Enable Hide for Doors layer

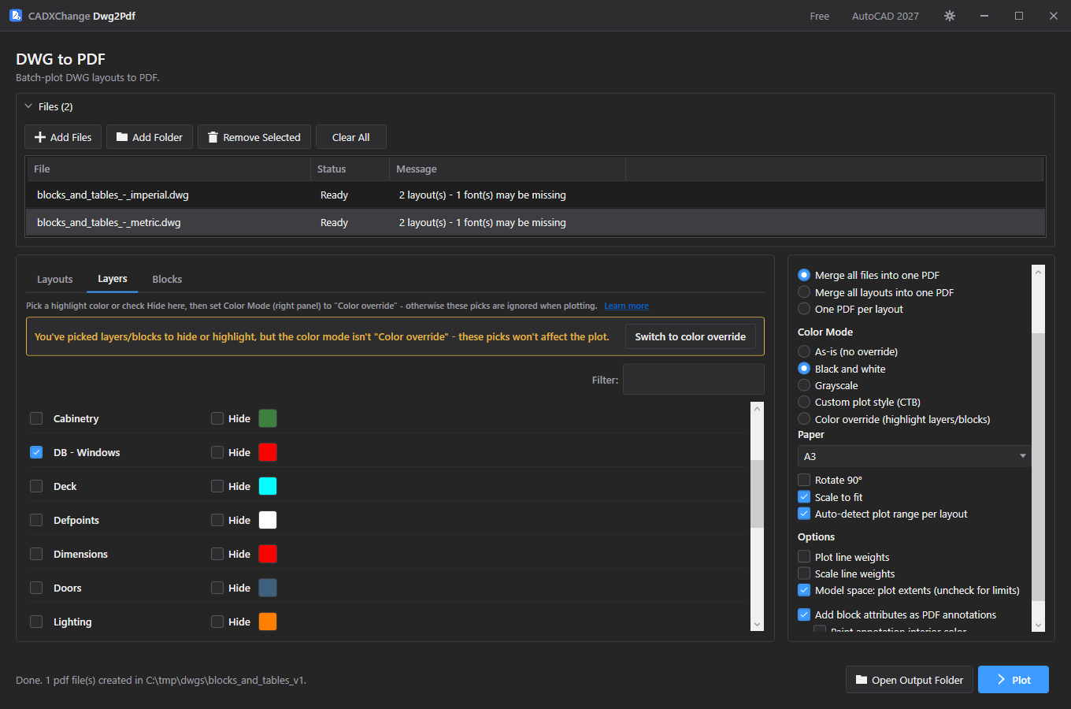click(x=217, y=588)
